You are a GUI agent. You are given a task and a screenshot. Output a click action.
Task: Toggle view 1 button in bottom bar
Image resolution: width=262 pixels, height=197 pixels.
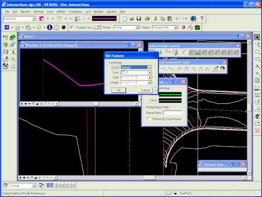(48, 186)
